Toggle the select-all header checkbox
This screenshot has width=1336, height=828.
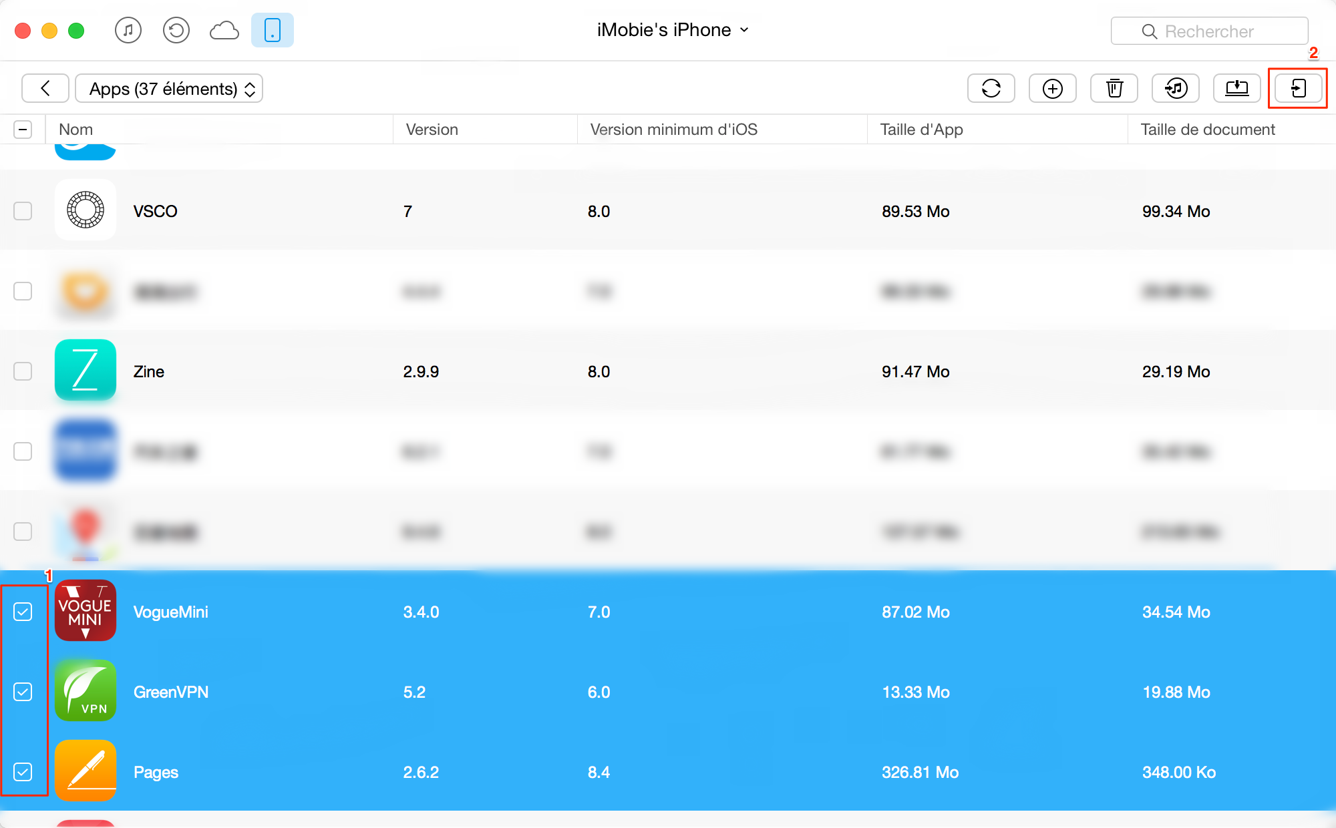click(x=23, y=130)
